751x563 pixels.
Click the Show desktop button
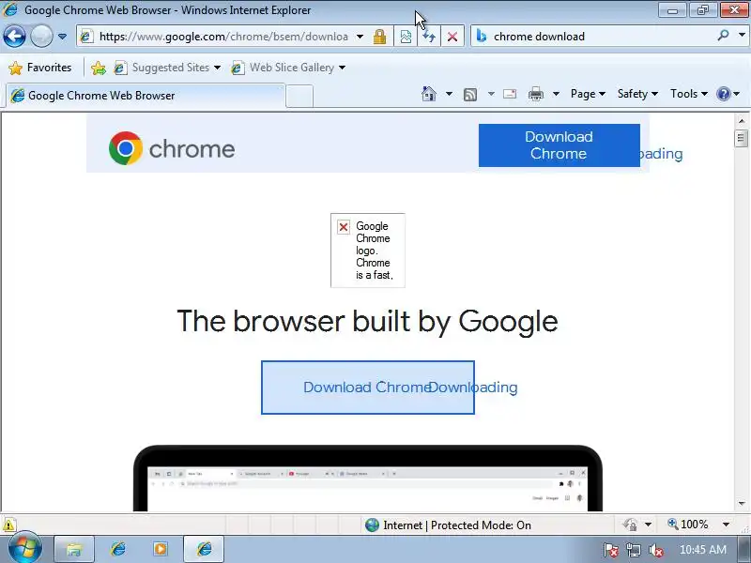[744, 549]
